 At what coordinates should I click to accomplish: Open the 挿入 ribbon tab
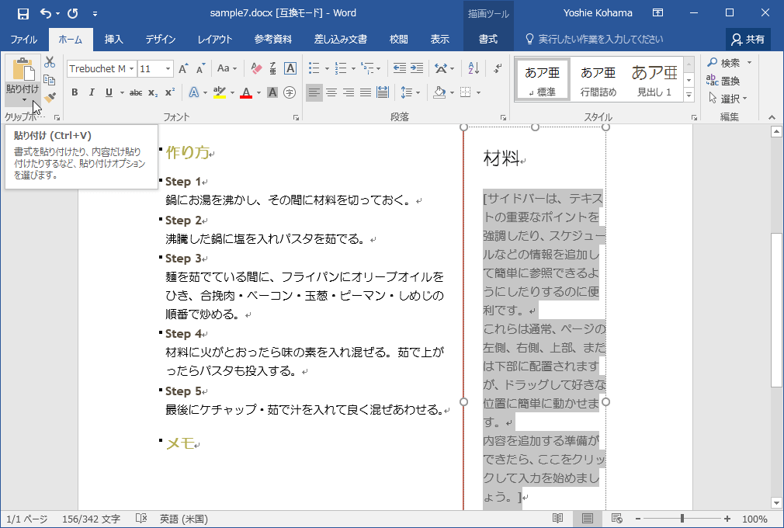(x=113, y=39)
